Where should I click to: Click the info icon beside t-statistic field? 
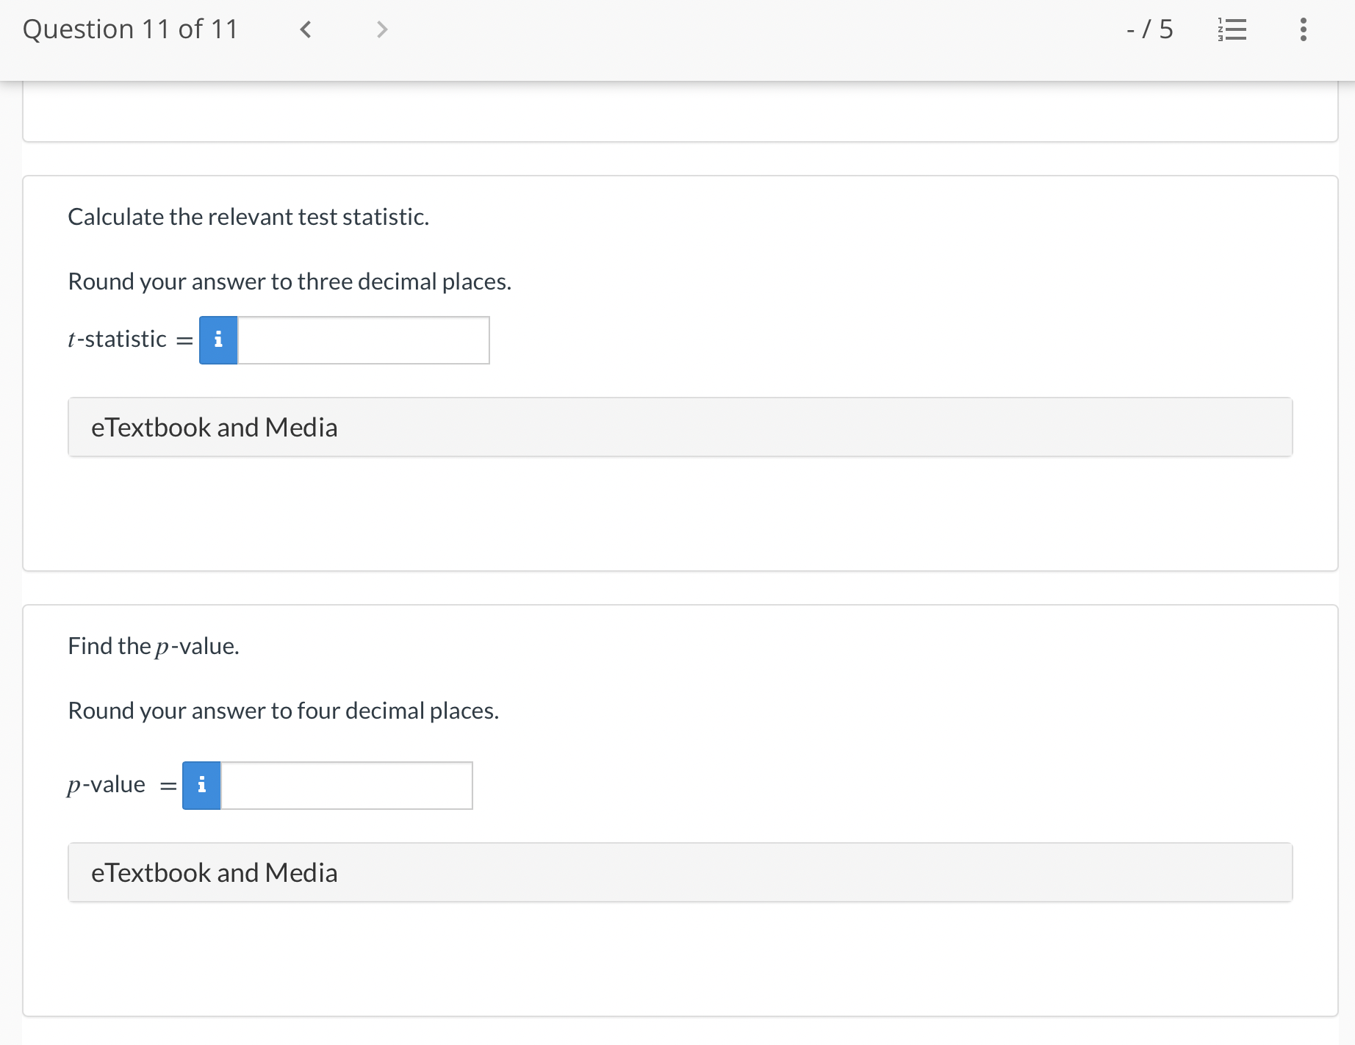[218, 340]
